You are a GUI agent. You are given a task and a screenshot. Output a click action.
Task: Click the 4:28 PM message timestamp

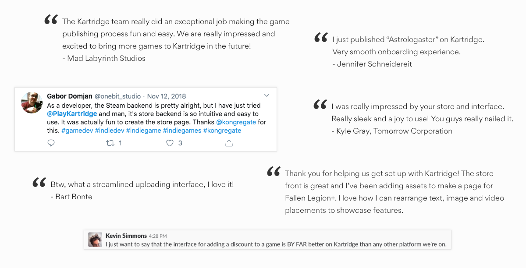(x=158, y=236)
